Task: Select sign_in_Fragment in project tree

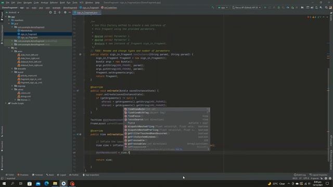Action: pyautogui.click(x=29, y=34)
